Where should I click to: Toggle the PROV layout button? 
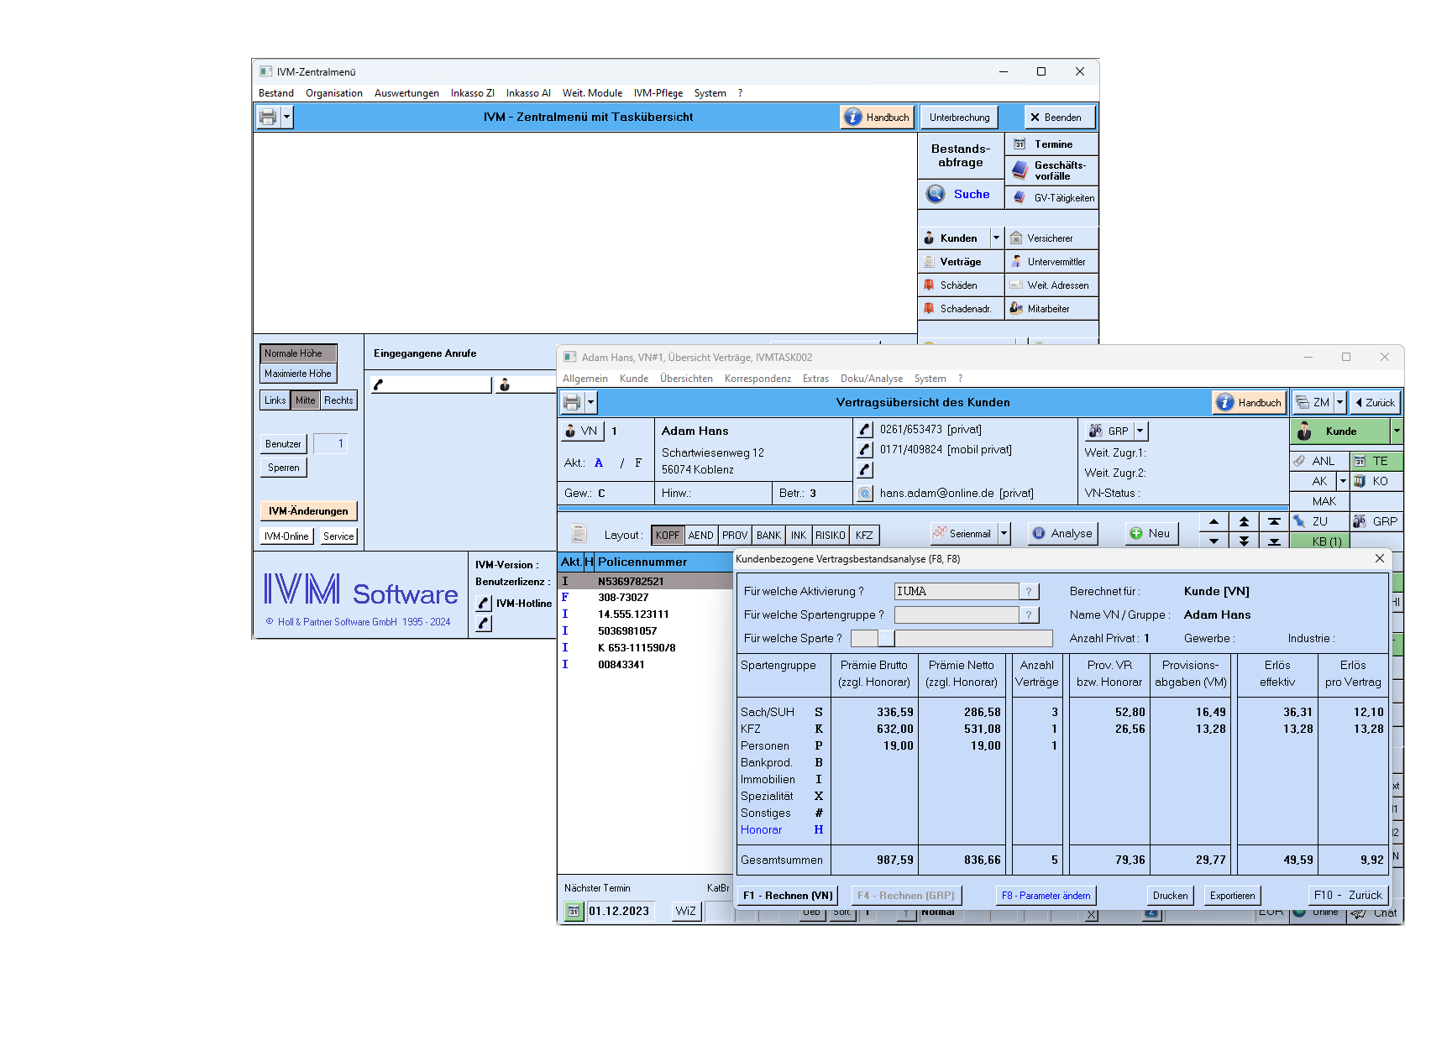coord(735,536)
